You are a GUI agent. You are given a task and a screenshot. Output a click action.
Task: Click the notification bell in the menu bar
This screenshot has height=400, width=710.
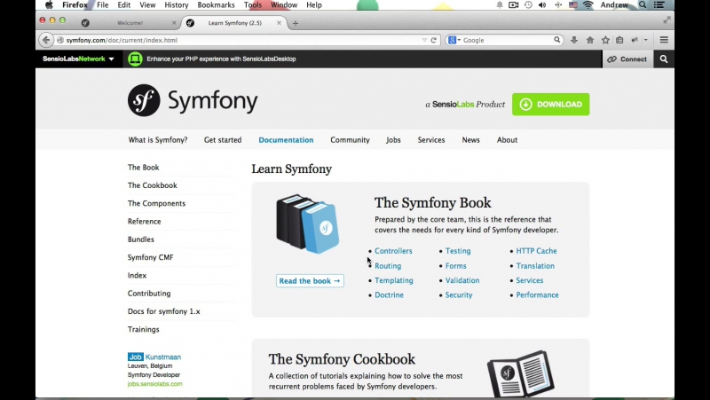[x=500, y=5]
